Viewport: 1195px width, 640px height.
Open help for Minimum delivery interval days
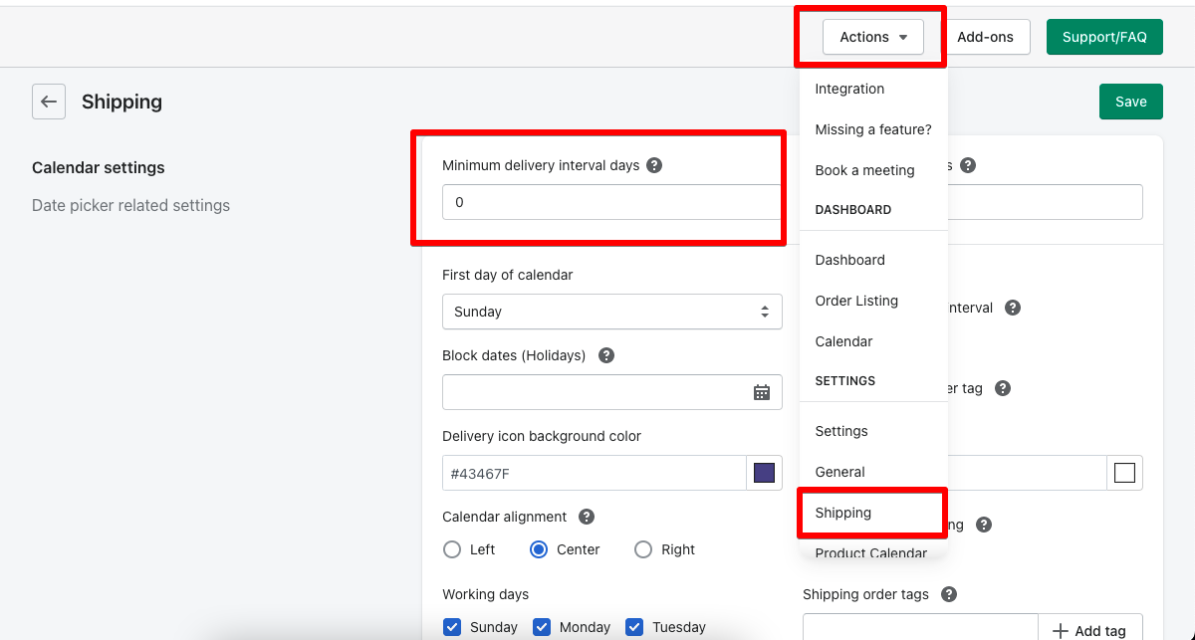[x=654, y=165]
